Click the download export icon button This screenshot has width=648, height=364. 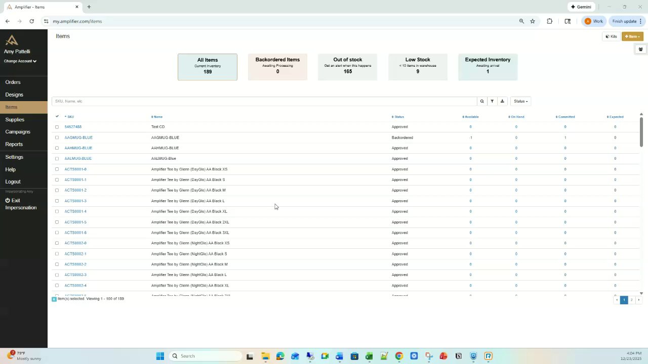click(502, 101)
